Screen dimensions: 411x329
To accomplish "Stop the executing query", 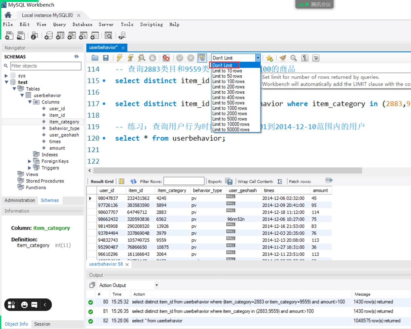I will (153, 58).
